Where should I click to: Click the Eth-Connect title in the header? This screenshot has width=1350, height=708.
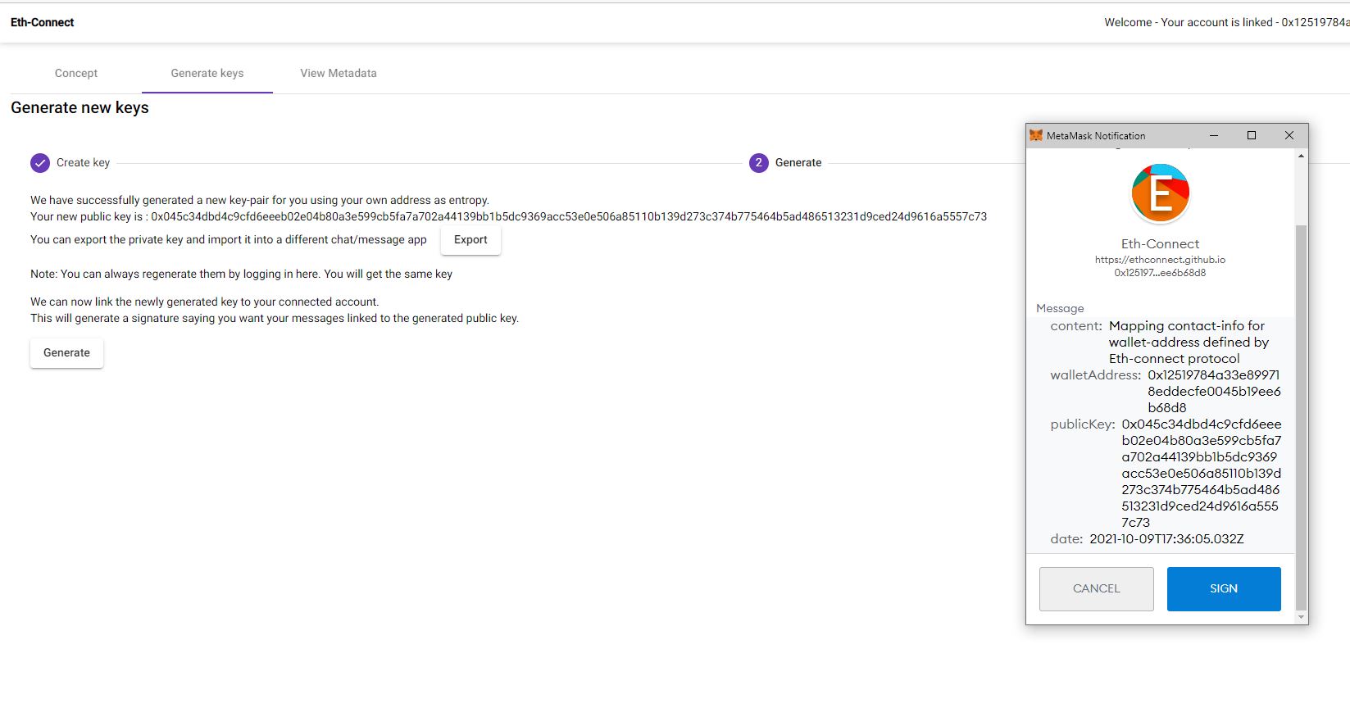tap(43, 22)
